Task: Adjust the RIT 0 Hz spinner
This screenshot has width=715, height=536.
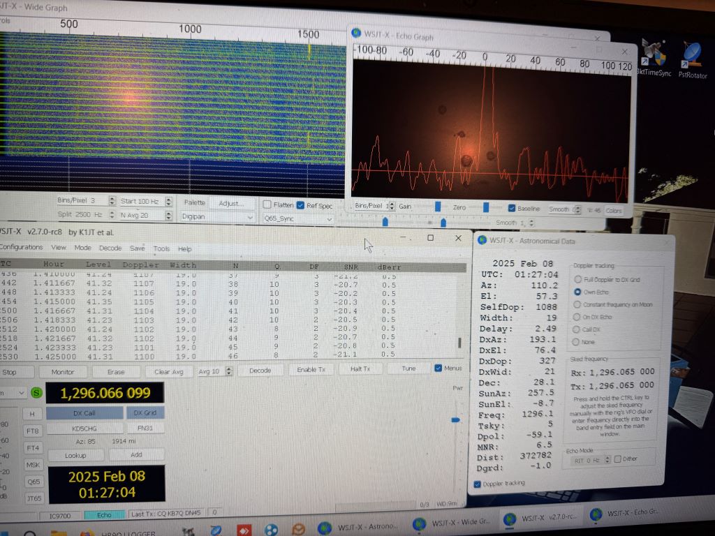Action: coord(607,460)
